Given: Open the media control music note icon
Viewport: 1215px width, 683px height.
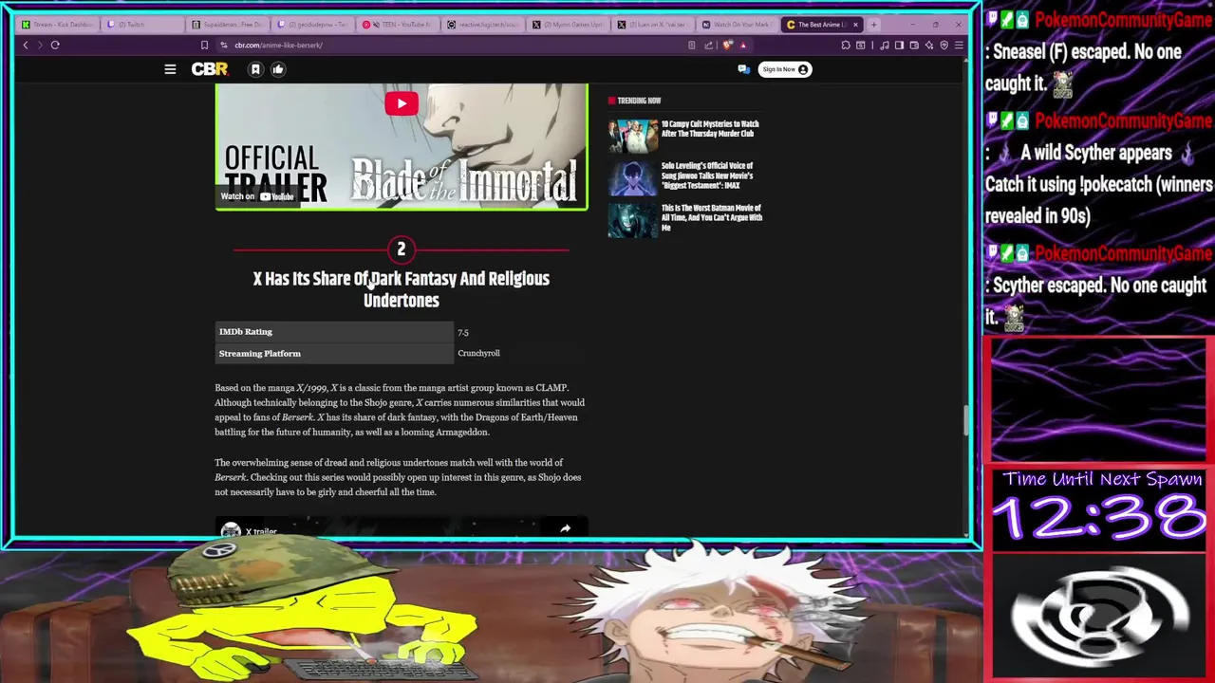Looking at the screenshot, I should pos(885,45).
